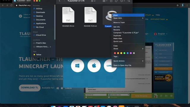
Task: Click the site info icon on website
Action: (x=20, y=16)
